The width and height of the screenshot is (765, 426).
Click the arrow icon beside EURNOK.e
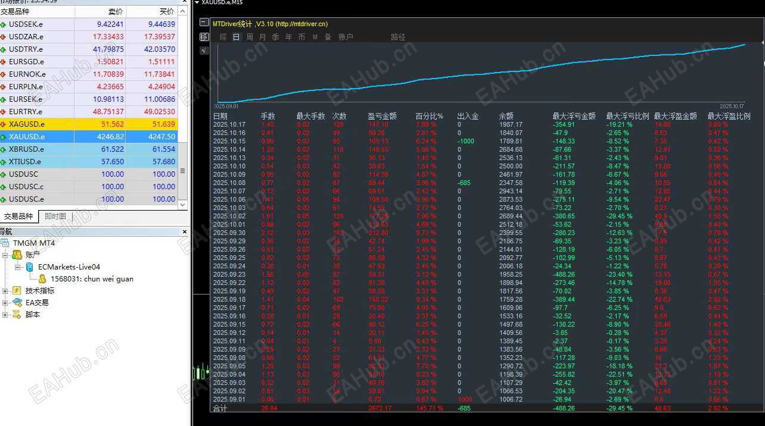point(4,74)
